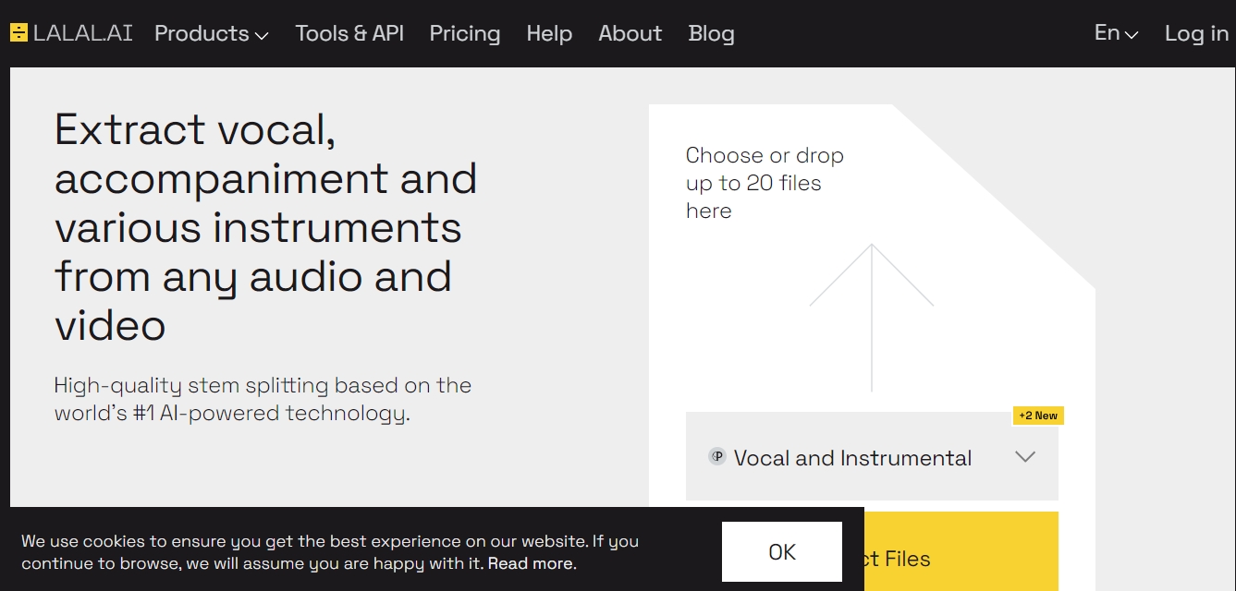
Task: Go to the Tools & API page
Action: [349, 34]
